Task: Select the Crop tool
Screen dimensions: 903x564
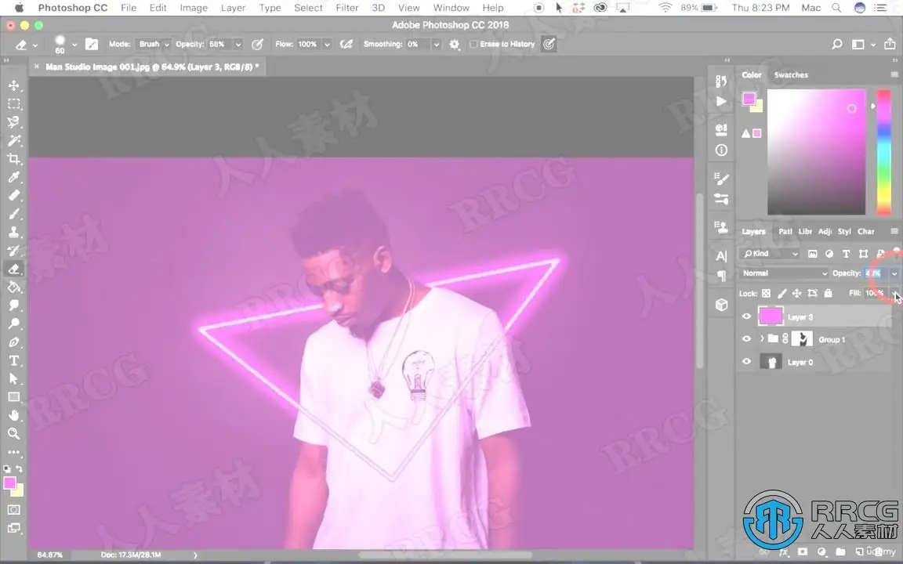Action: pos(14,159)
